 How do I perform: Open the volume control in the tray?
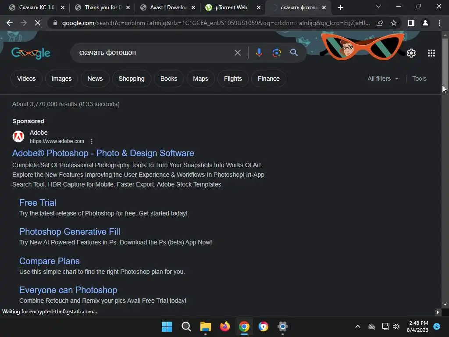point(396,326)
